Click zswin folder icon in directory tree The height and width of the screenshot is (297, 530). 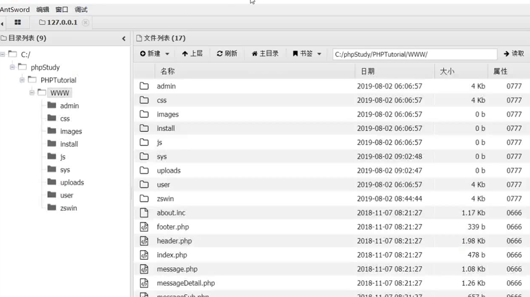pyautogui.click(x=52, y=207)
